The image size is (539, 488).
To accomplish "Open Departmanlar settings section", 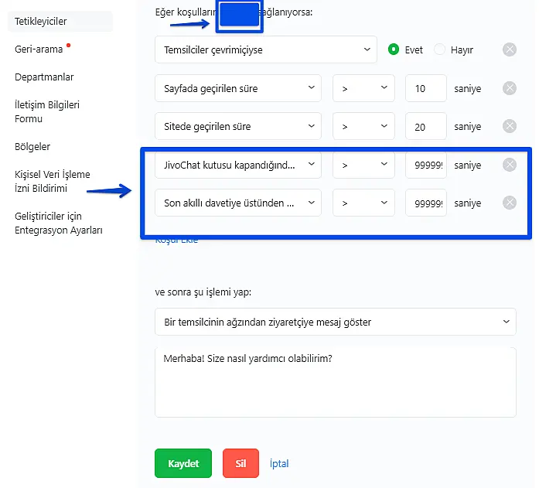I will click(44, 77).
